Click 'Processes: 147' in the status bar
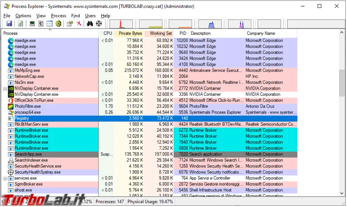 [110, 202]
